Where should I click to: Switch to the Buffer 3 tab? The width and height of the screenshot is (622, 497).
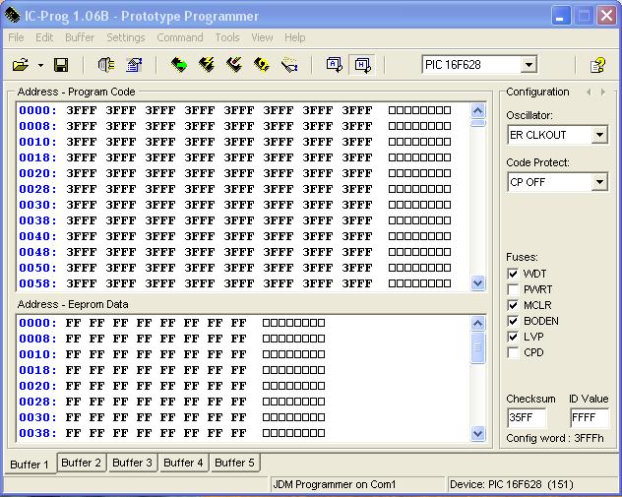(132, 463)
